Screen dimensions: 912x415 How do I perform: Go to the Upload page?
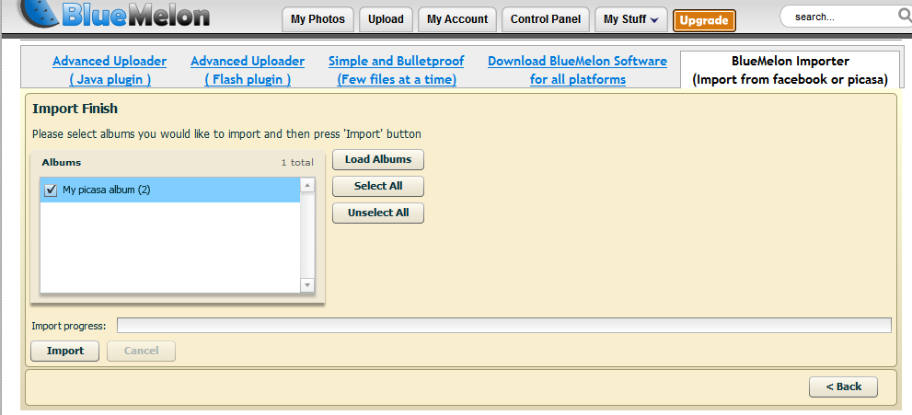386,19
